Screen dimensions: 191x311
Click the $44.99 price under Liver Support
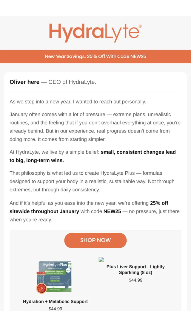pos(135,280)
